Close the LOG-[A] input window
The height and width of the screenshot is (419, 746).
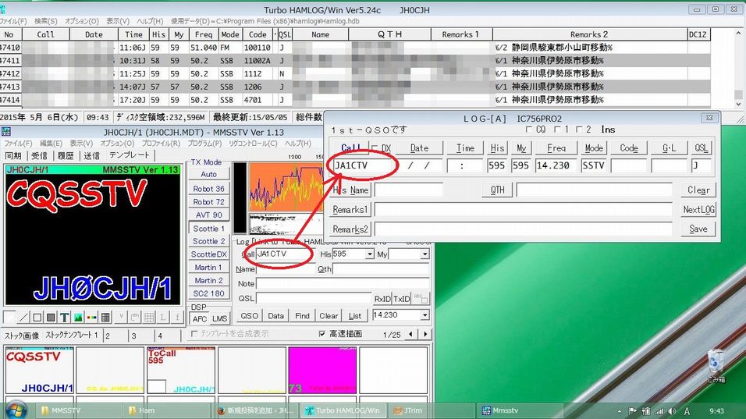[709, 118]
